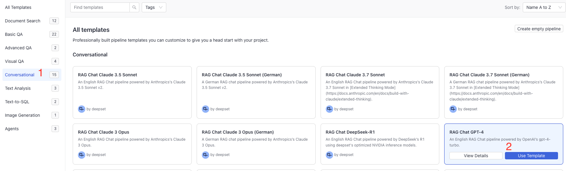Open the Image Generation category
This screenshot has width=566, height=171.
point(32,115)
